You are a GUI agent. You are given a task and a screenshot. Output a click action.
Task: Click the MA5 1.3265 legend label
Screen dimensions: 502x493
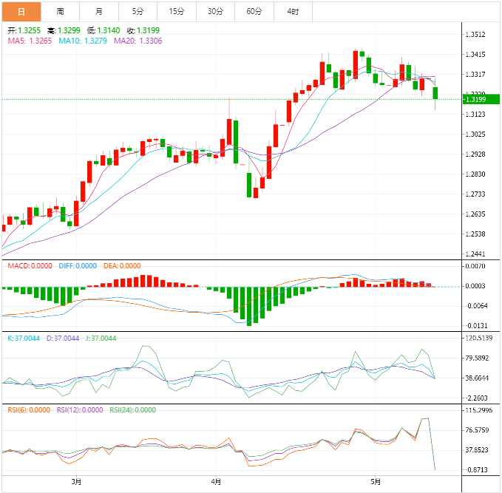[30, 41]
